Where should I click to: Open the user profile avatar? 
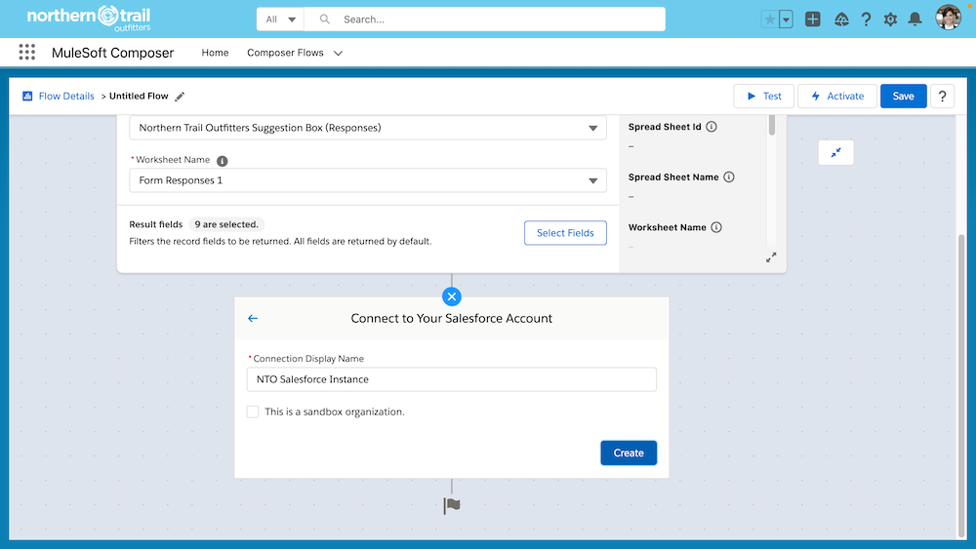coord(948,18)
